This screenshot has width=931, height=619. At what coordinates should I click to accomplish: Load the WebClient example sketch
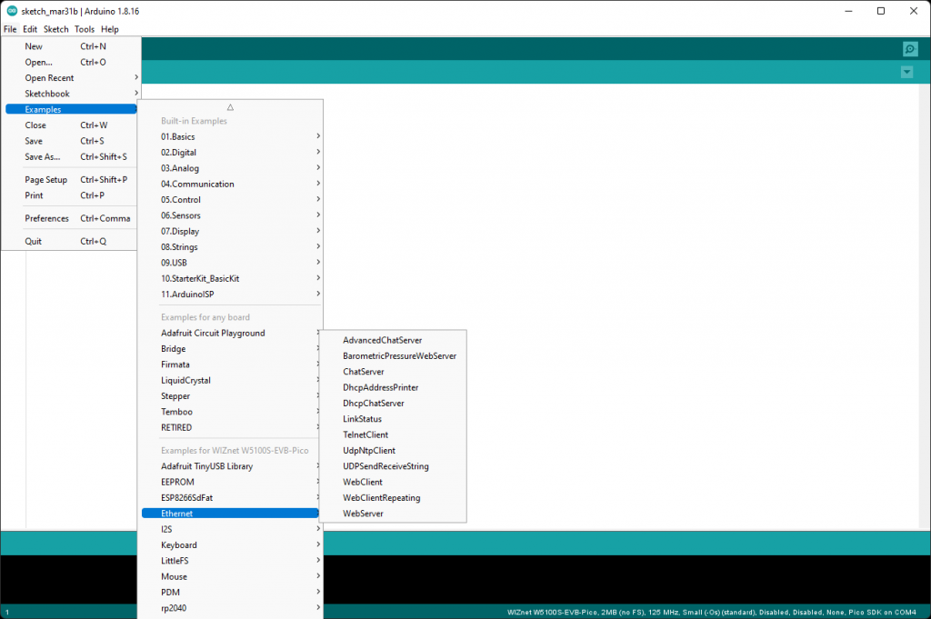pyautogui.click(x=393, y=482)
